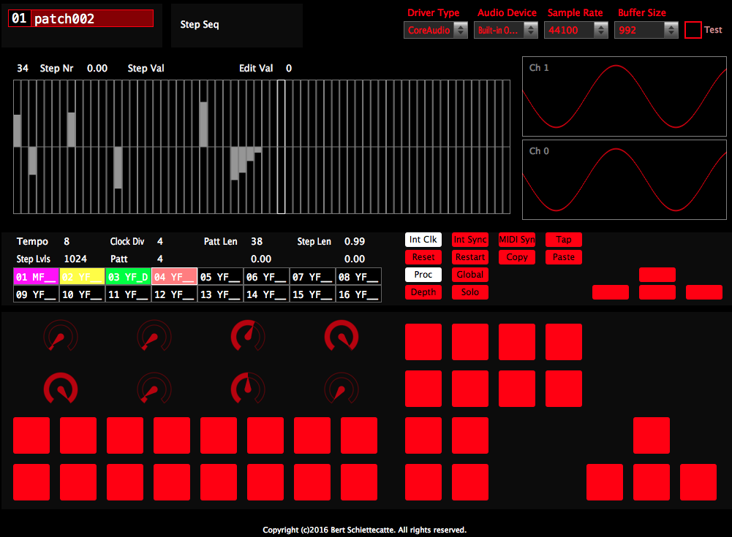Open the Buffer Size 992 dropdown

[x=646, y=31]
